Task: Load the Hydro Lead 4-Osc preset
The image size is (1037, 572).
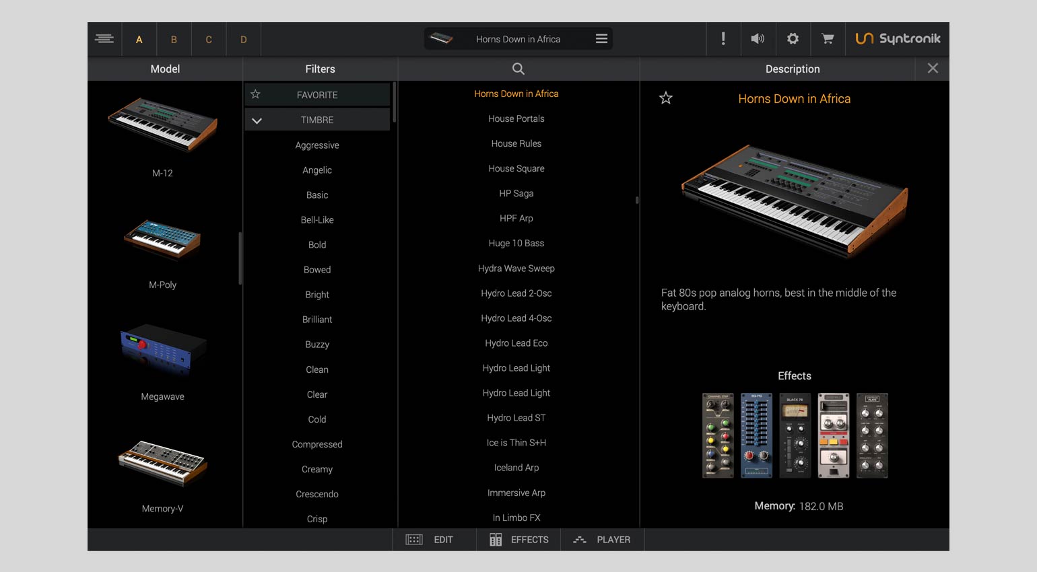Action: [516, 318]
